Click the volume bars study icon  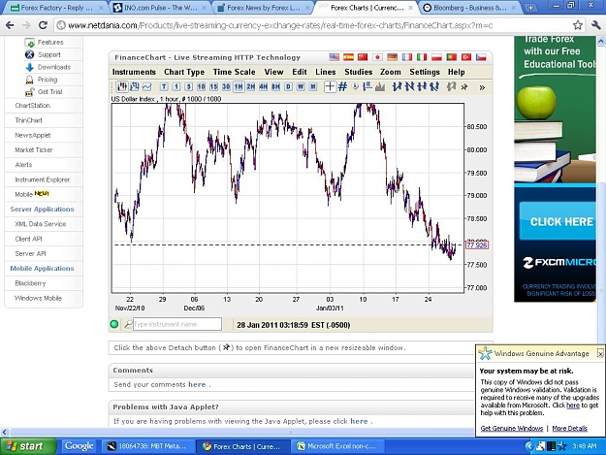pyautogui.click(x=380, y=87)
